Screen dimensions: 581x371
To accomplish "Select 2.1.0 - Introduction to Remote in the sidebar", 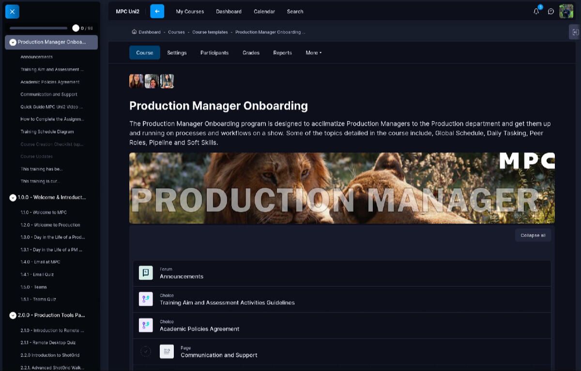I will pyautogui.click(x=52, y=330).
